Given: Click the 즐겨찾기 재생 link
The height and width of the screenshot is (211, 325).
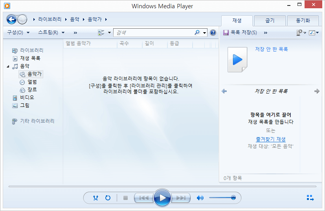Looking at the screenshot, I should [x=271, y=139].
